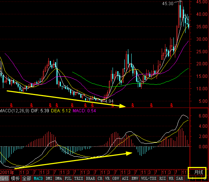Open the SAR indicator tab

coord(180,179)
